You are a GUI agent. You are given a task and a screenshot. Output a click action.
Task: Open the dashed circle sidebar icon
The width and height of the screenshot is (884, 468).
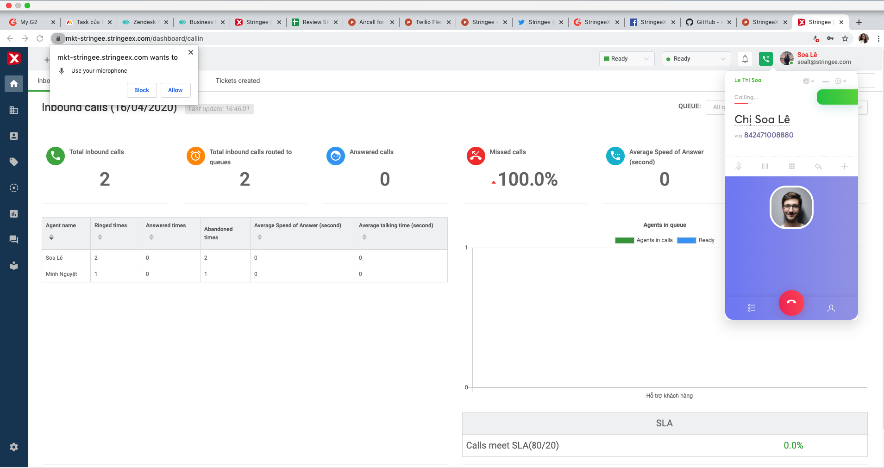(14, 188)
